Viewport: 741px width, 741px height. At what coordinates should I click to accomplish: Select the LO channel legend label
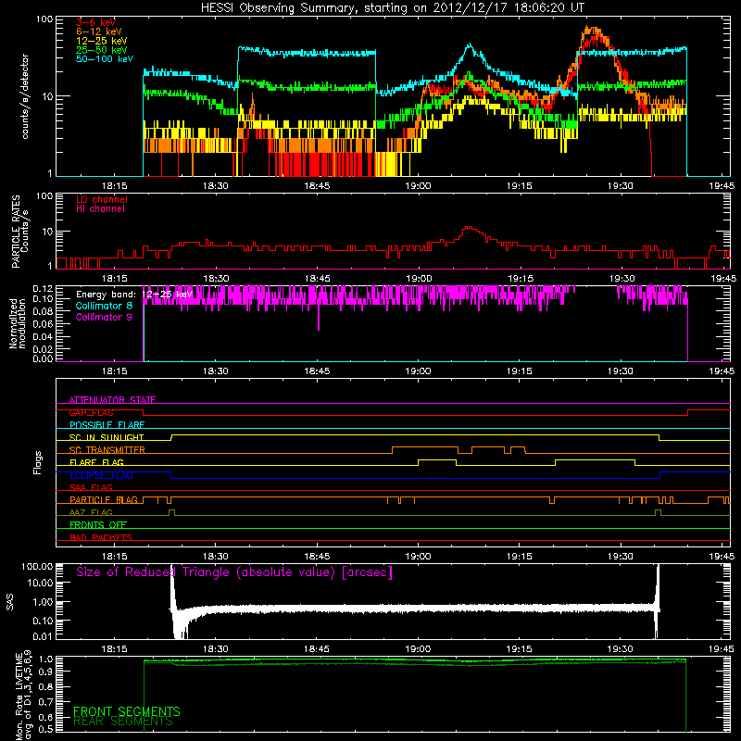(102, 199)
